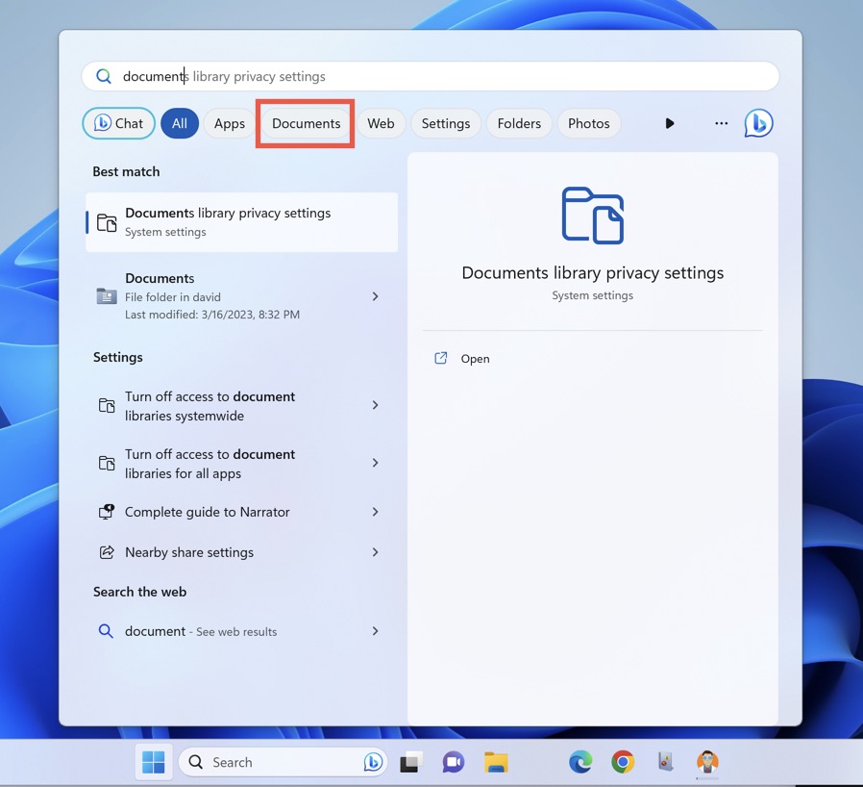Open File Explorer from the taskbar
Image resolution: width=863 pixels, height=787 pixels.
click(495, 761)
